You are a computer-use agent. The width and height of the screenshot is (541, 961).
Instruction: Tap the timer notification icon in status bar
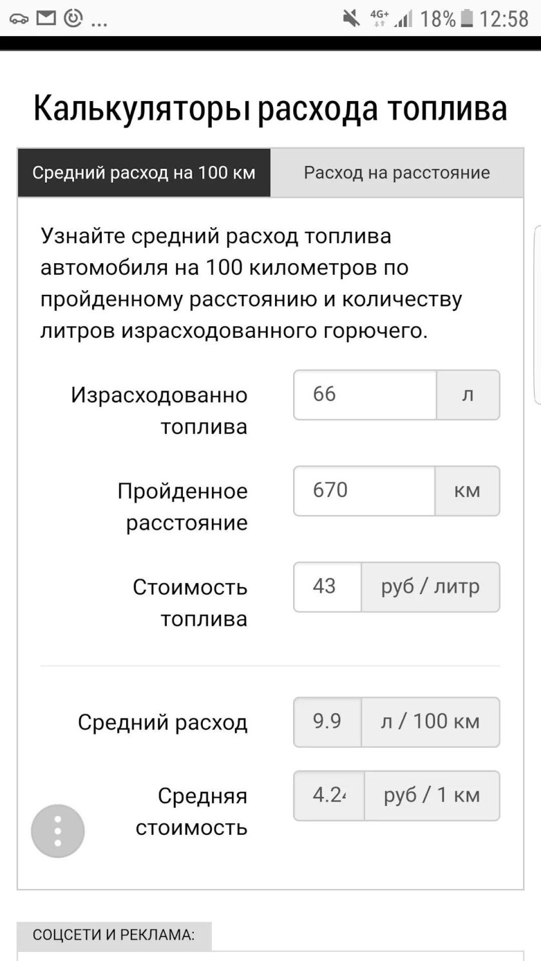72,18
